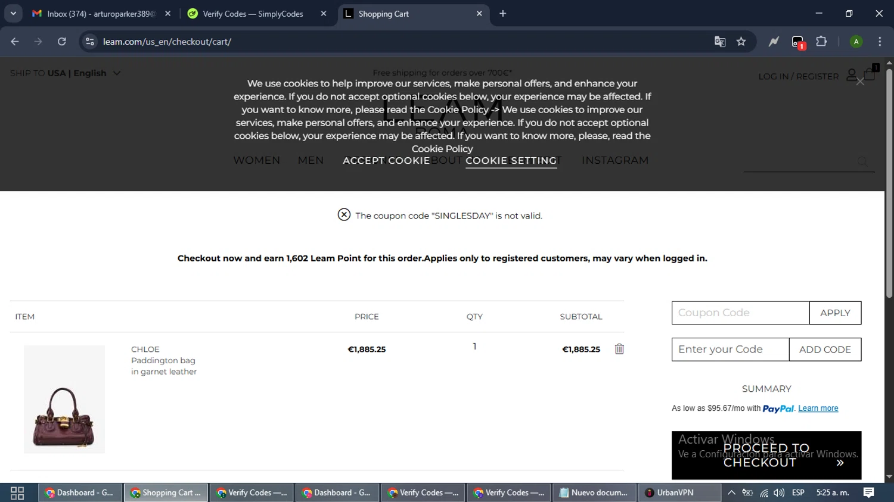Viewport: 894px width, 502px height.
Task: Open Chrome three-dot menu
Action: [880, 42]
